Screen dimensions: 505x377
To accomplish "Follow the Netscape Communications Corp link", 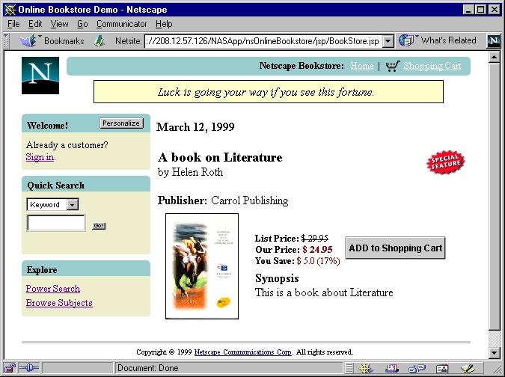I will (x=243, y=352).
